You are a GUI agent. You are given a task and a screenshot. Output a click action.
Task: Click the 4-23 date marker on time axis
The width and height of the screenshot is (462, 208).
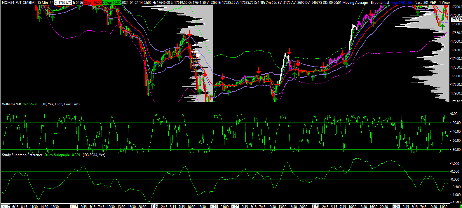tap(315, 206)
